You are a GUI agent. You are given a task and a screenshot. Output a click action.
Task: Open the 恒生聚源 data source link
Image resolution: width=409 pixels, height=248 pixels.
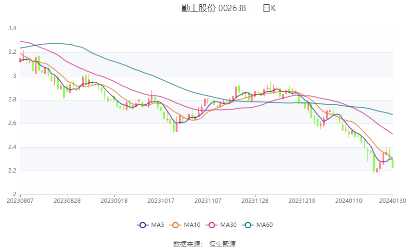(x=222, y=244)
